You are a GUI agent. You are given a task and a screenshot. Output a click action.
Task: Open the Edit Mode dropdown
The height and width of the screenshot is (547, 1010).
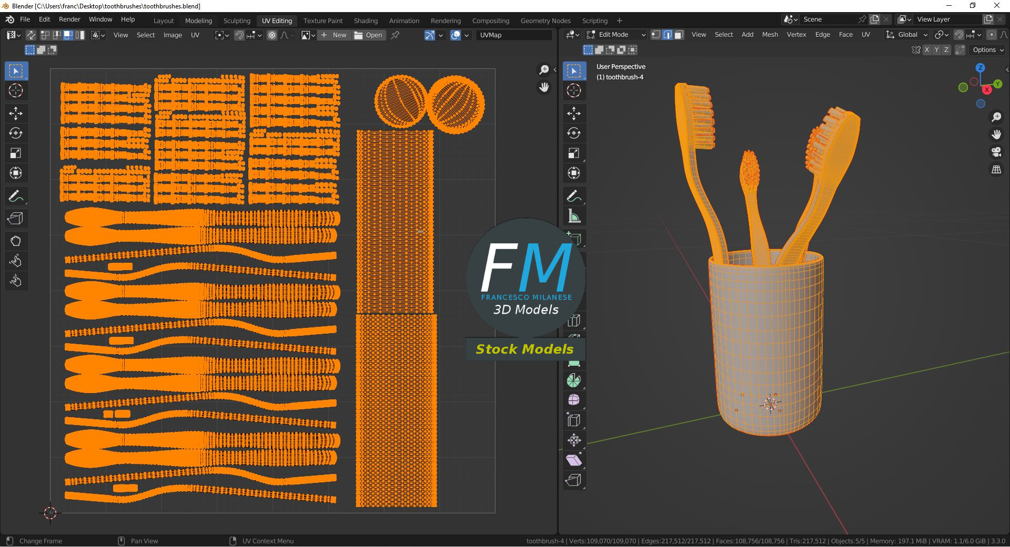616,35
